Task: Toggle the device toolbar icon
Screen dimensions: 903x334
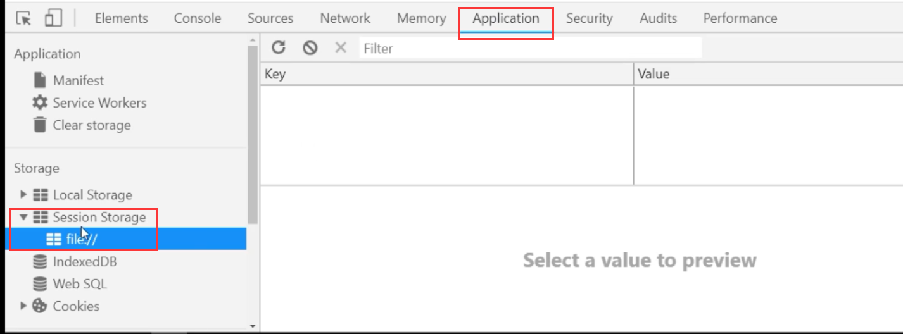Action: click(x=53, y=18)
